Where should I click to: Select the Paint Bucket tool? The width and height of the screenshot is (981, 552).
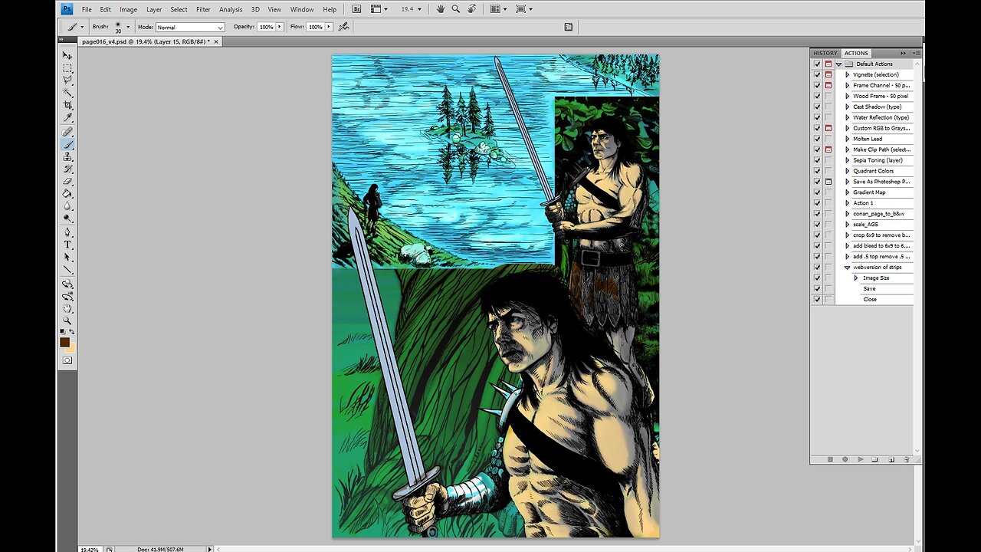(x=67, y=193)
